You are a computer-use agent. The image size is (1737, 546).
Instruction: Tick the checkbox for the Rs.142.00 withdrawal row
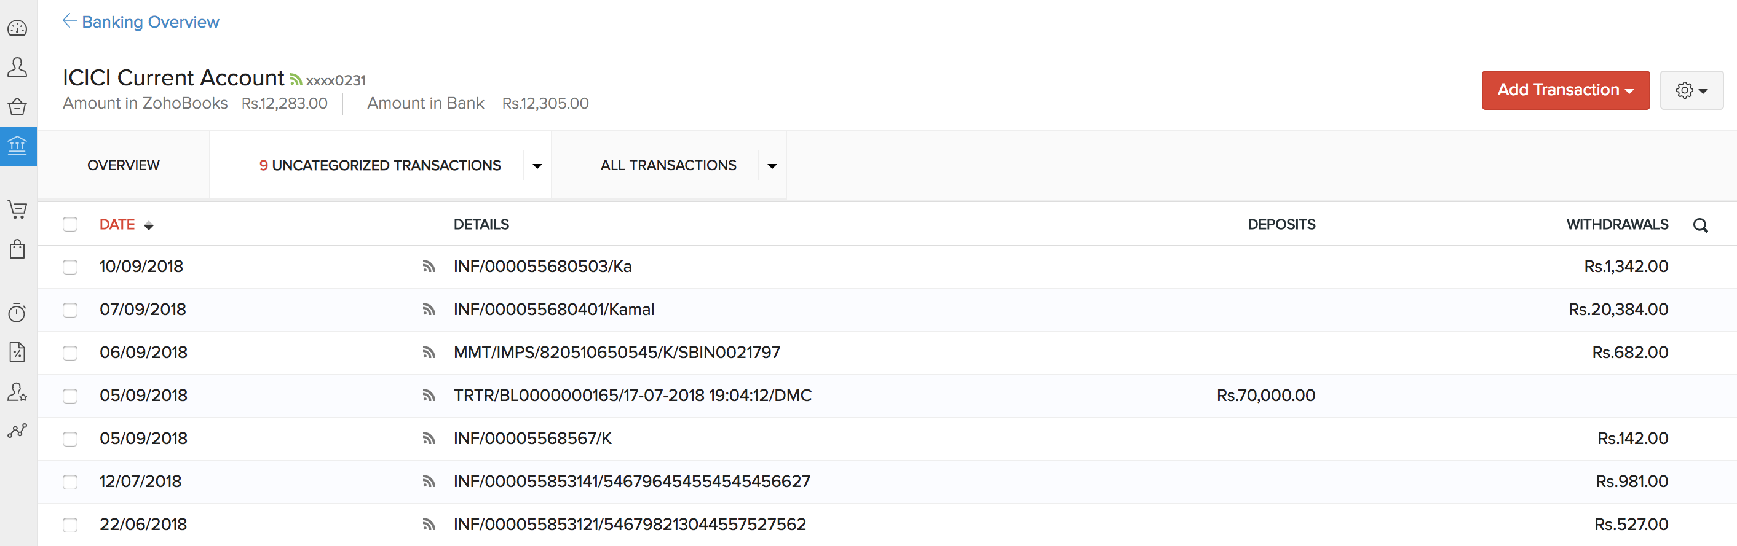coord(70,440)
